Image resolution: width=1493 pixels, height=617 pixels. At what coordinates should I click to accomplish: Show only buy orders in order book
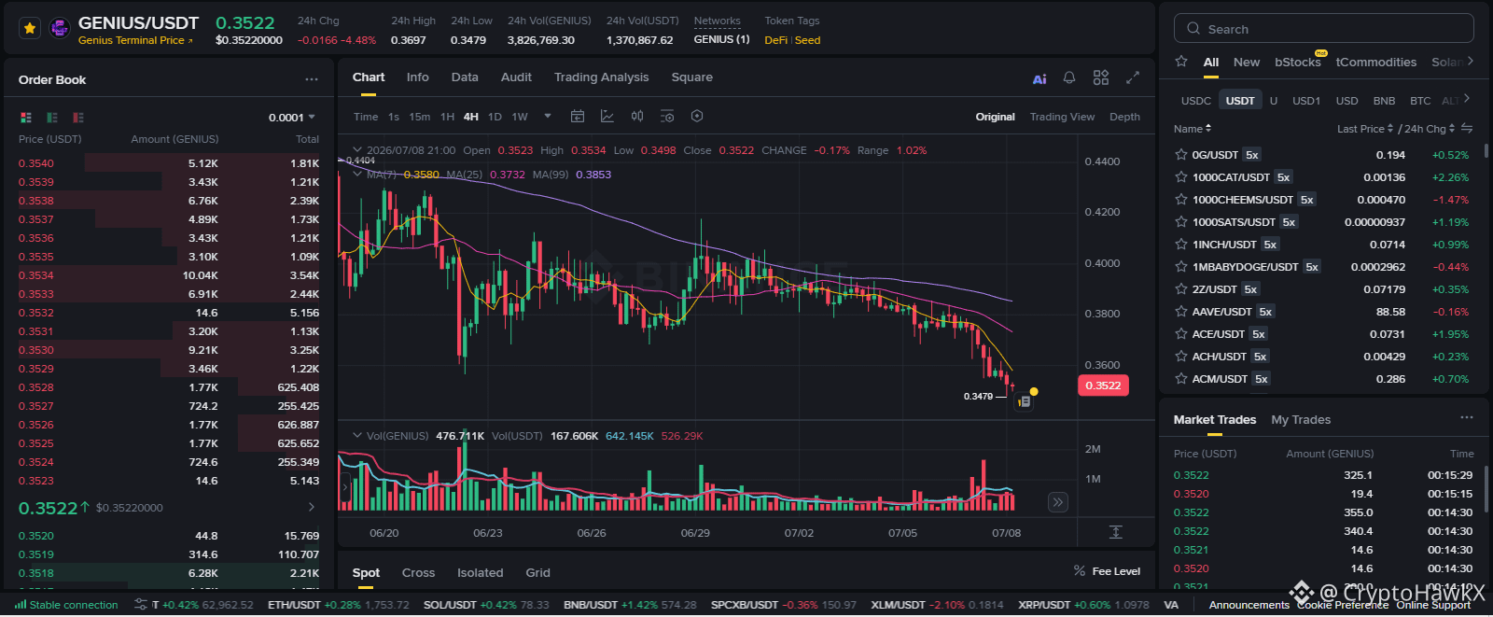pyautogui.click(x=52, y=118)
